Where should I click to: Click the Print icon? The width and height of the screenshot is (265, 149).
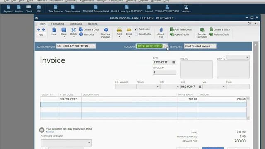click(x=119, y=31)
